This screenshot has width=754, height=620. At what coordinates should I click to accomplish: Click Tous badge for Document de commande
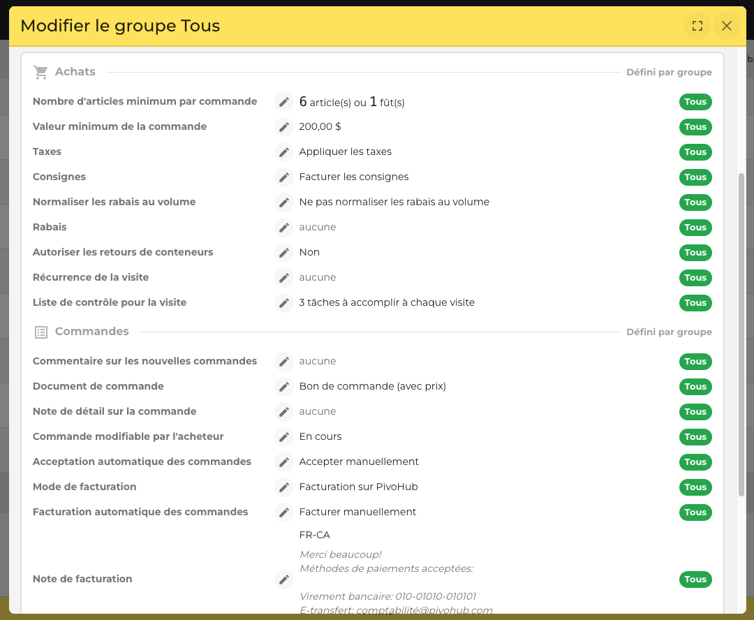(x=695, y=386)
